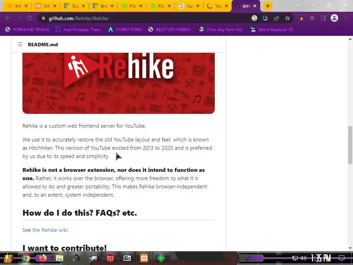The image size is (353, 265).
Task: Open the Windows notification center
Action: (x=342, y=258)
